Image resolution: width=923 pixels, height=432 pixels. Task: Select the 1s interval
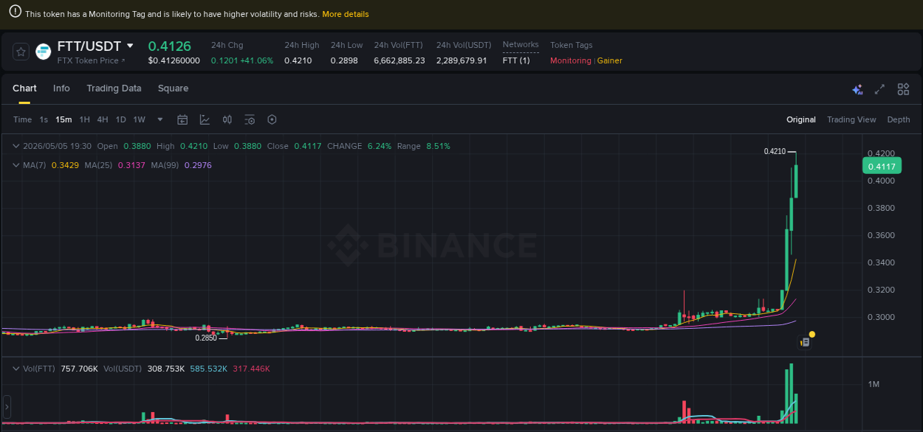click(44, 119)
